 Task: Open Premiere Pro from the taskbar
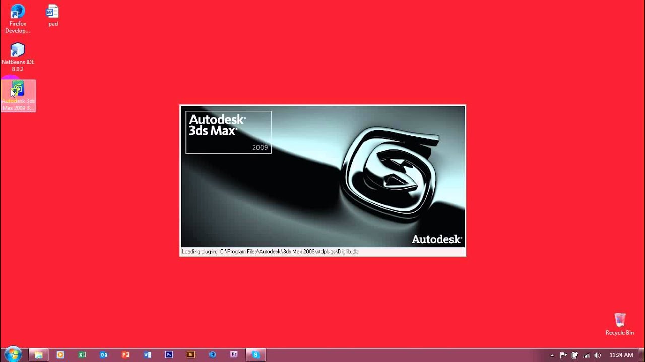pos(234,355)
